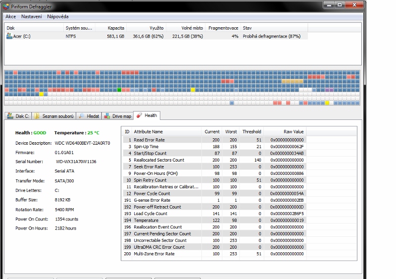
Task: Sort drives by the Disk column header
Action: [34, 28]
